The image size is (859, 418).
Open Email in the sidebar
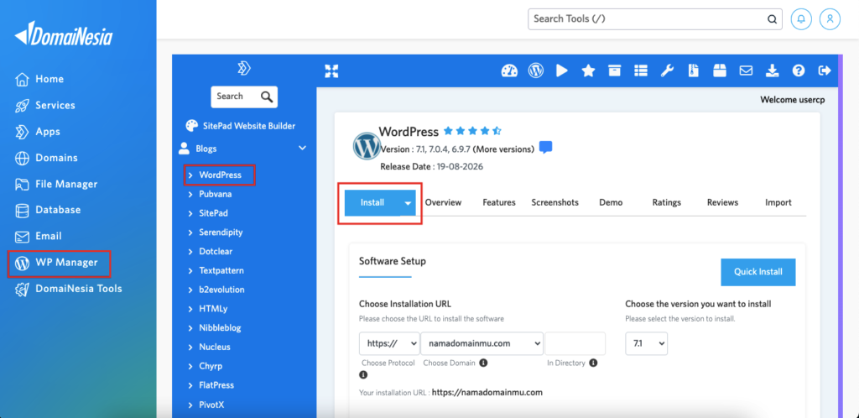click(39, 236)
